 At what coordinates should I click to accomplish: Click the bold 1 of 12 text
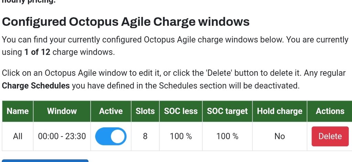[37, 53]
